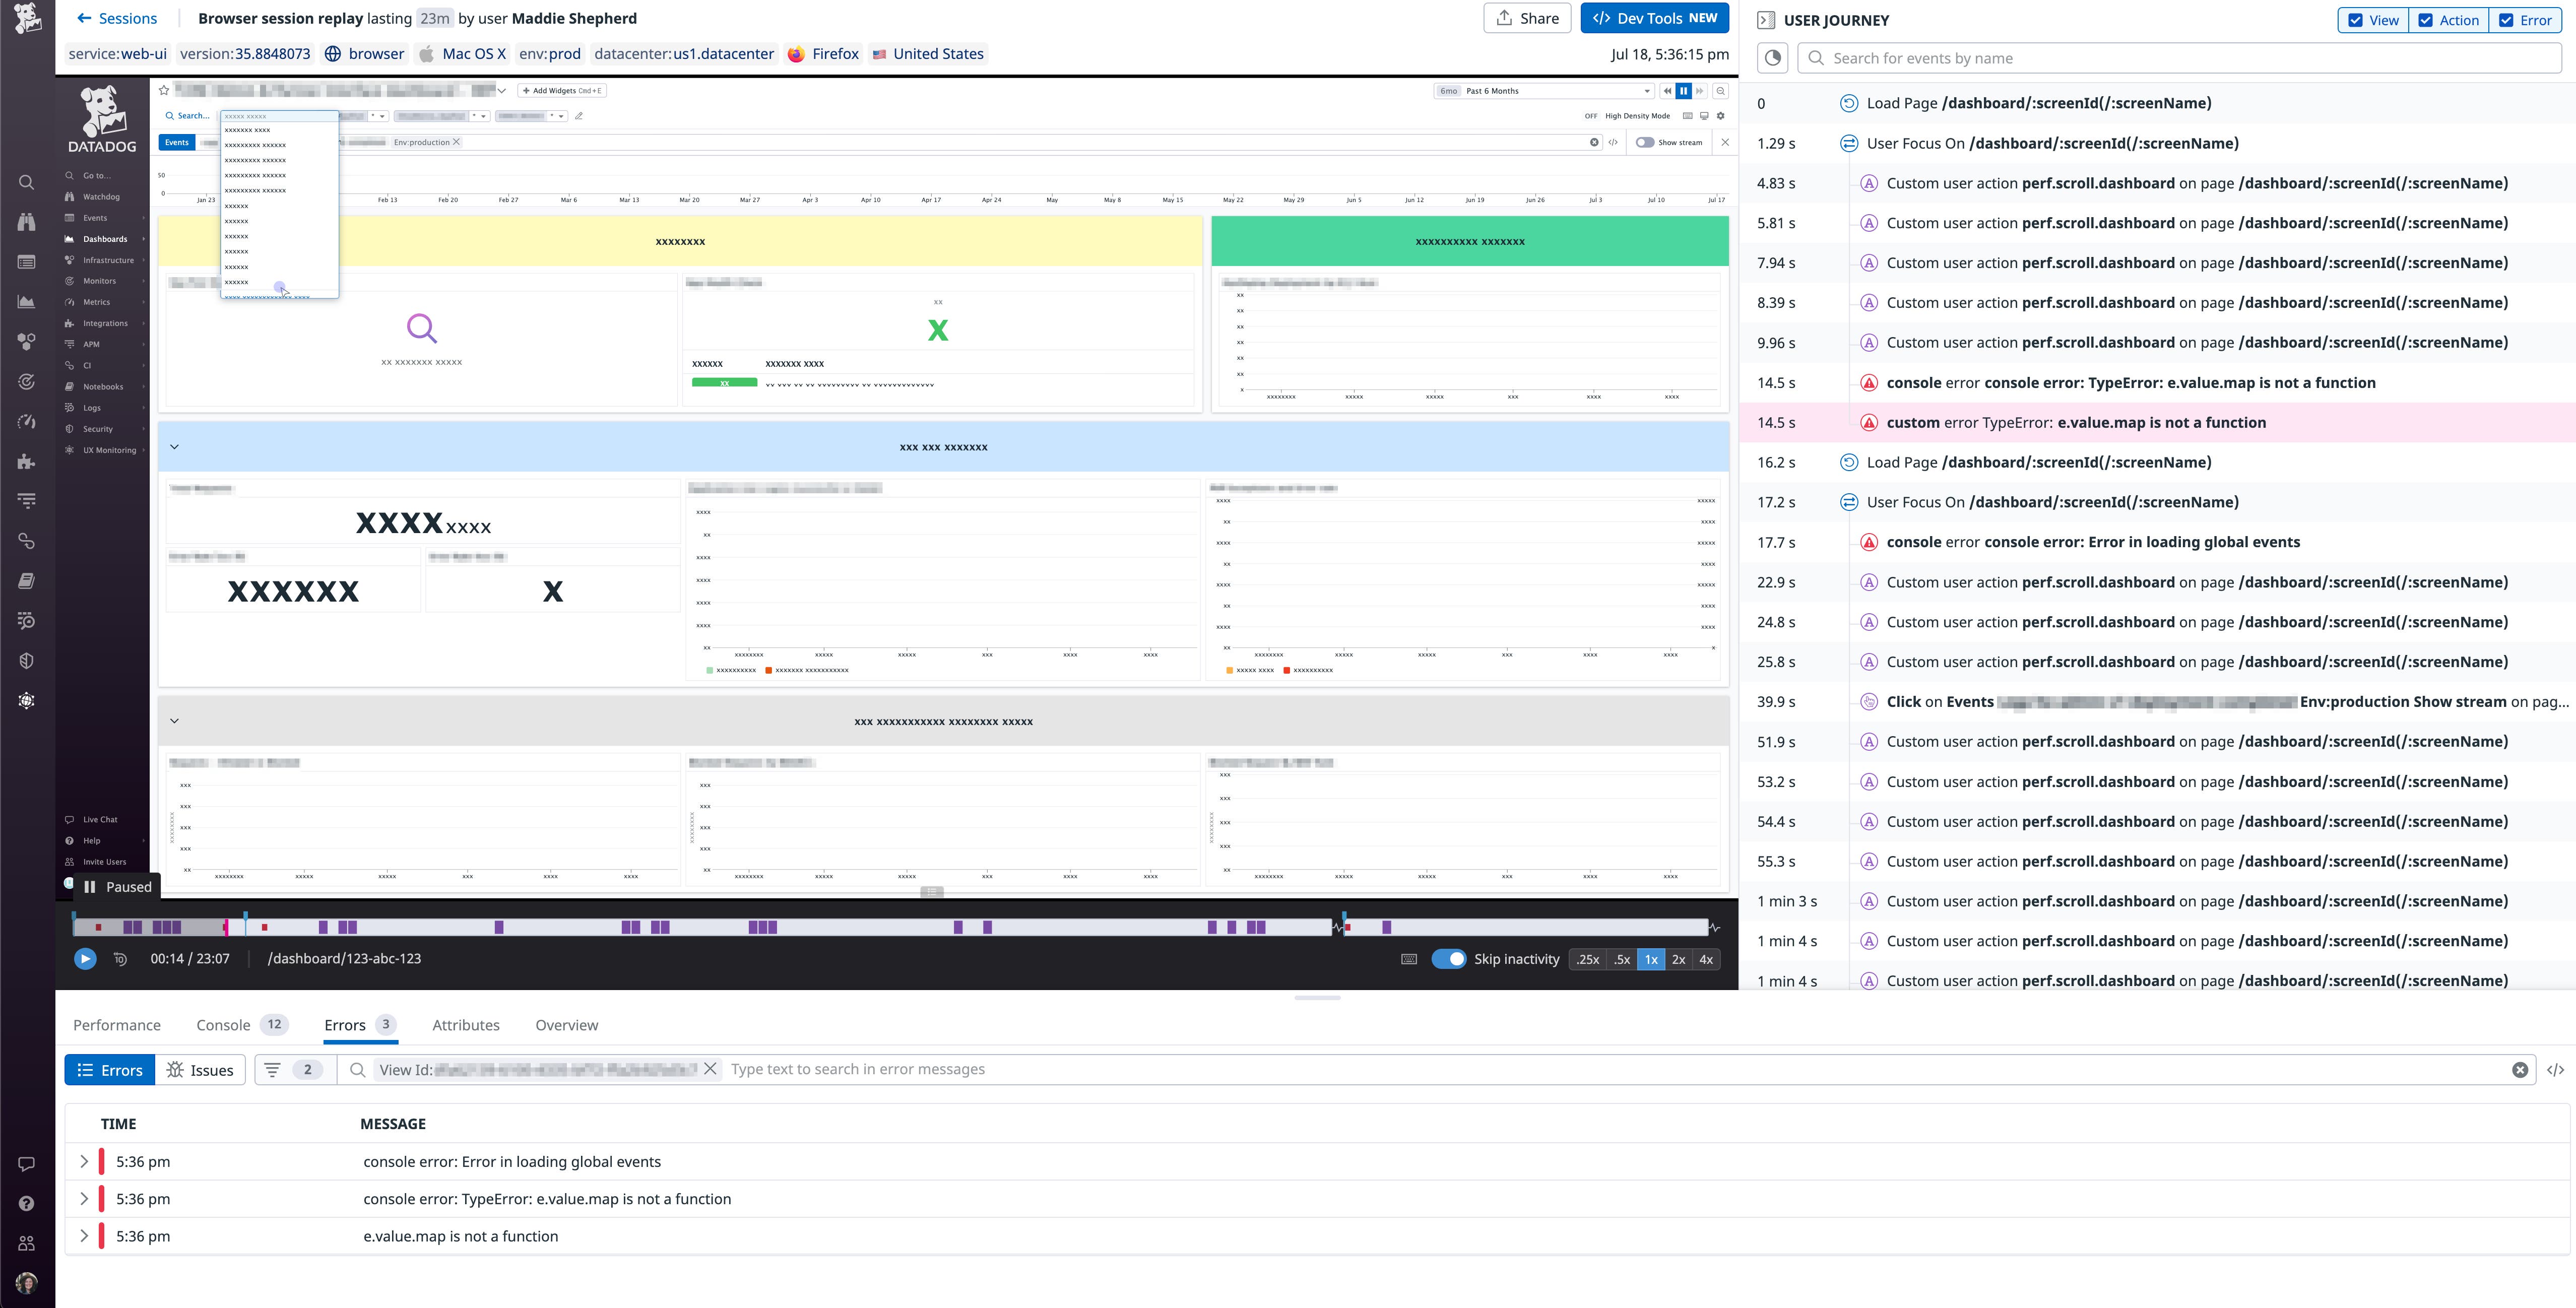2576x1308 pixels.
Task: Switch to the Console tab
Action: pyautogui.click(x=224, y=1025)
